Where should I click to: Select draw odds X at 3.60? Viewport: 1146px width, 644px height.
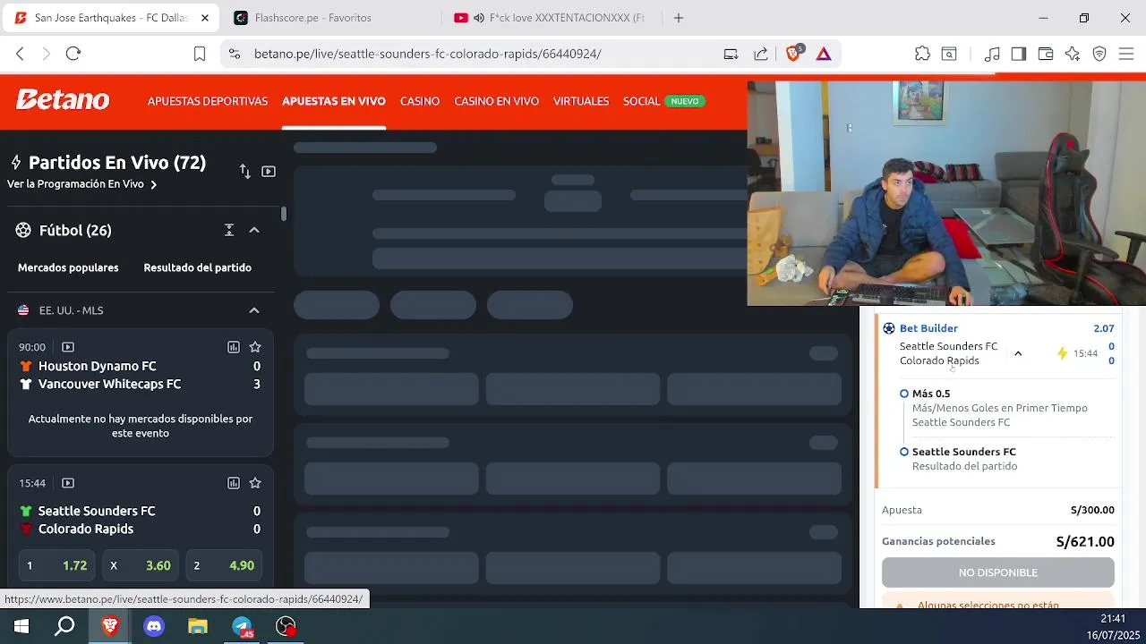click(141, 565)
